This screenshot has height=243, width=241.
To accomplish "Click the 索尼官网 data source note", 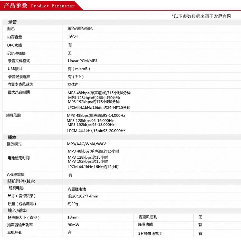I will [x=201, y=16].
